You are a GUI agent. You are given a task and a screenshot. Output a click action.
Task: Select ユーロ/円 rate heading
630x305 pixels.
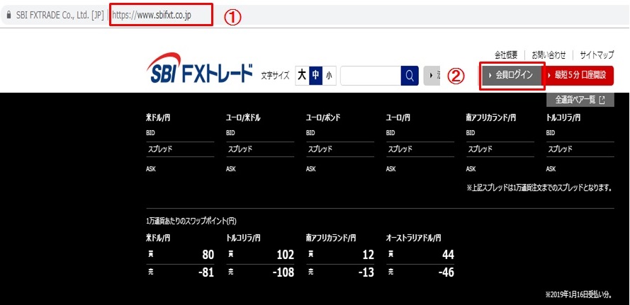398,118
